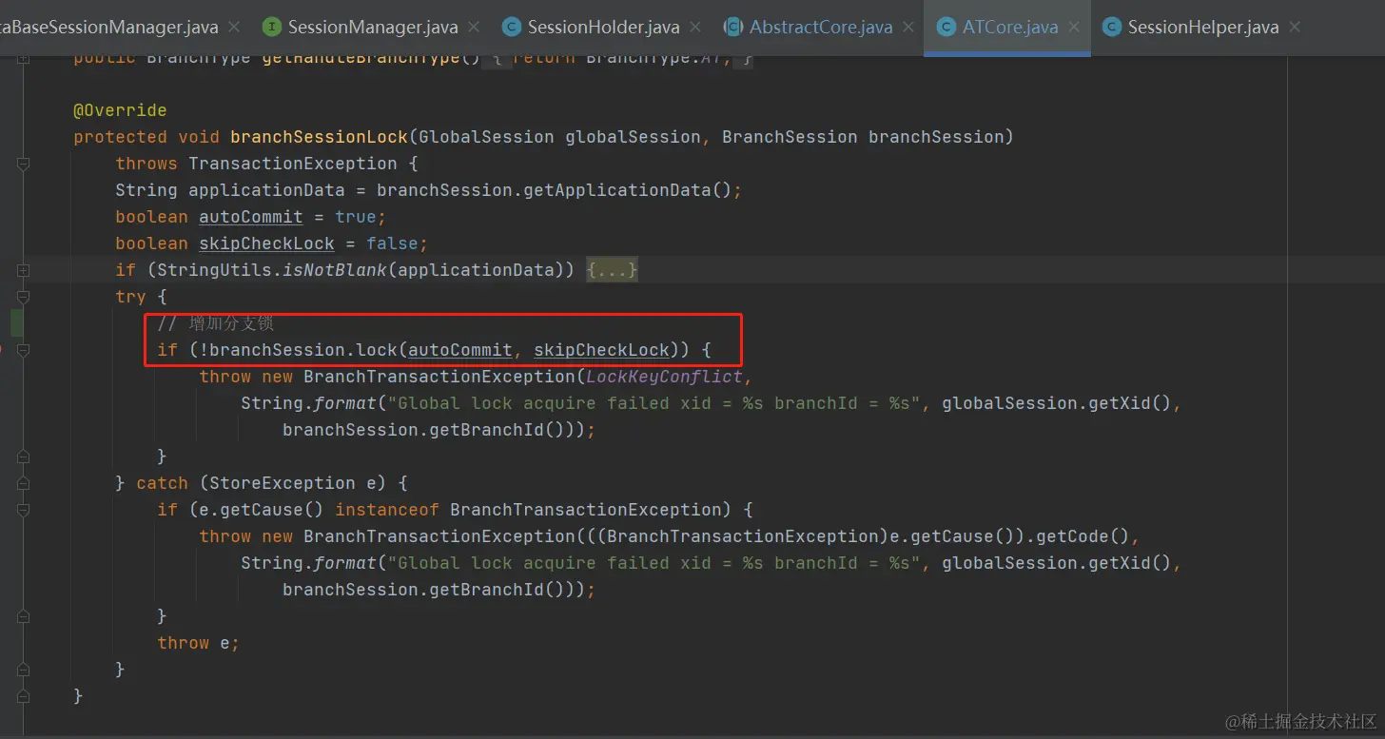Click the AbstractCore.java abstract class icon
Image resolution: width=1385 pixels, height=739 pixels.
coord(733,28)
